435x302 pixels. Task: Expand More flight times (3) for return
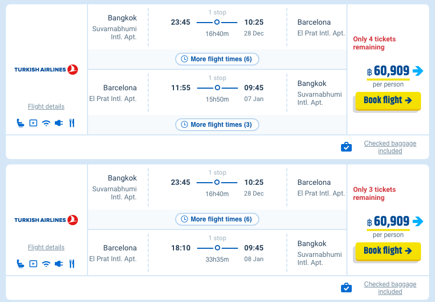(x=217, y=125)
